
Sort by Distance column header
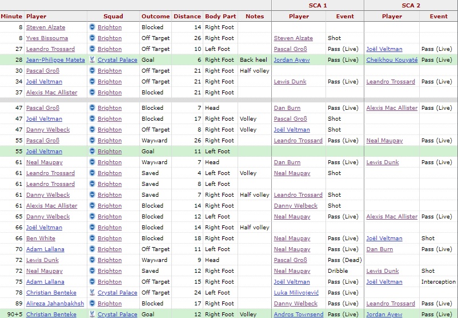187,17
